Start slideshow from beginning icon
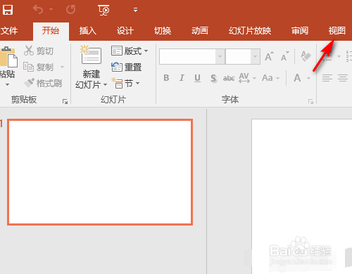 point(103,10)
